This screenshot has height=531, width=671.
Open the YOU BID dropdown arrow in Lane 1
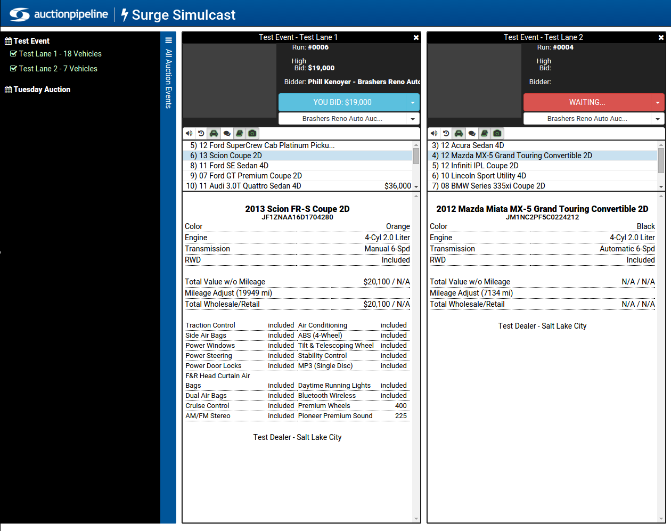pos(414,102)
